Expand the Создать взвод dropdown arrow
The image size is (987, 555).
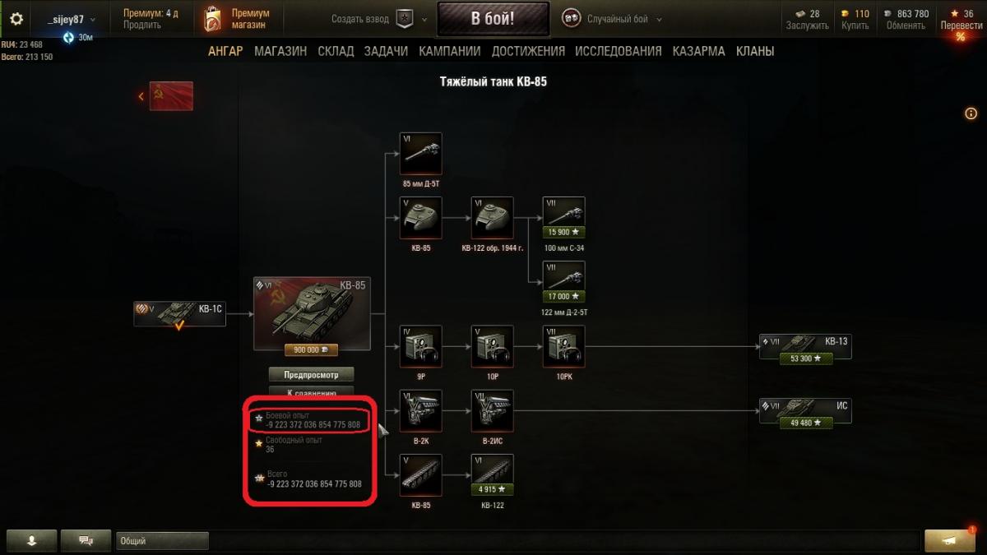424,19
